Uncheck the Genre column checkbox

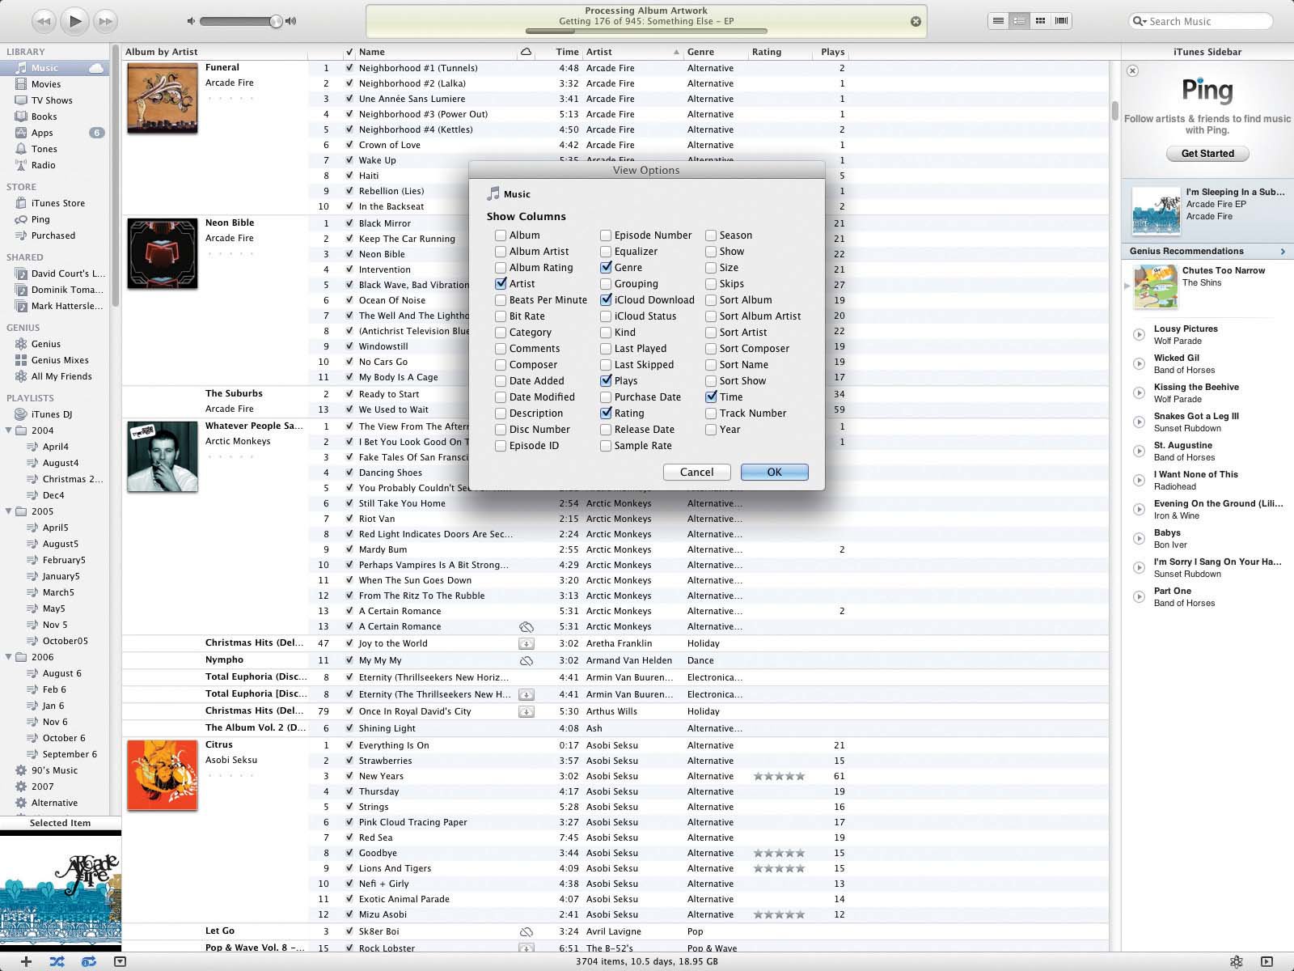pyautogui.click(x=606, y=268)
